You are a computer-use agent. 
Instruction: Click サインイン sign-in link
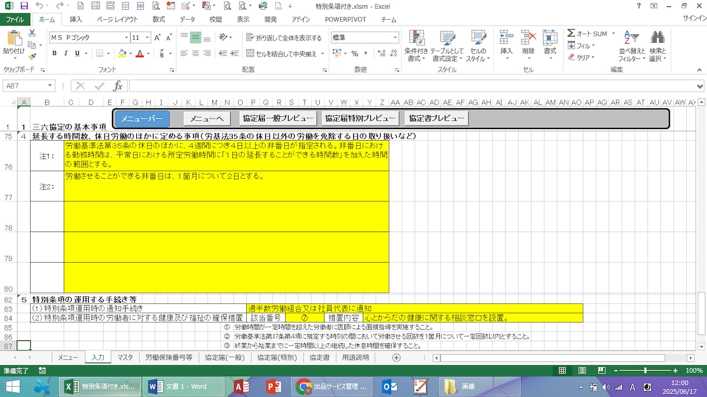pyautogui.click(x=694, y=19)
